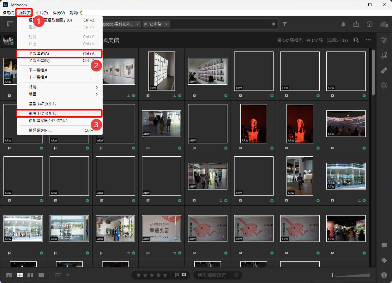Viewport: 392px width, 283px height.
Task: Select the Healing Brush tool
Action: [x=384, y=70]
